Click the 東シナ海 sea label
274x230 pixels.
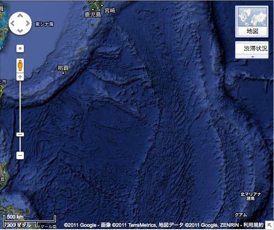[x=44, y=24]
